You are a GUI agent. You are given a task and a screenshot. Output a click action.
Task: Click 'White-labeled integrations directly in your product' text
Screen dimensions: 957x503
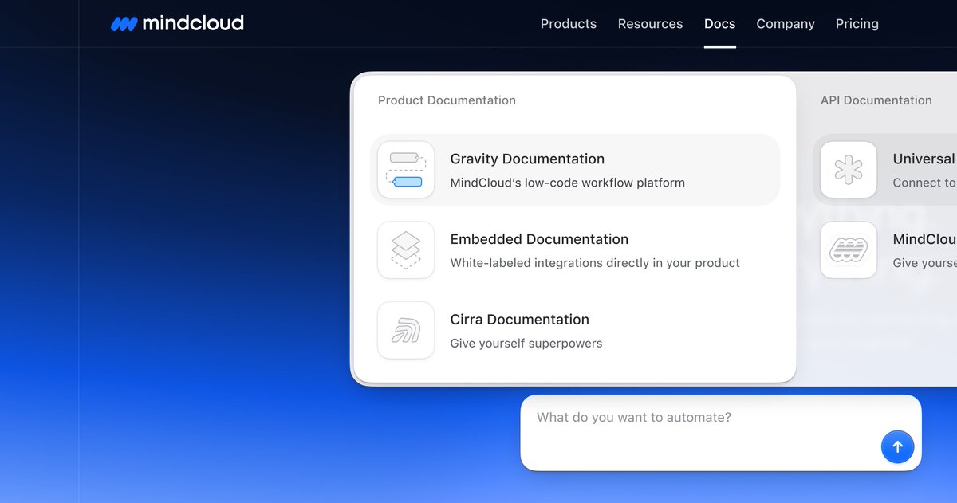pos(595,263)
